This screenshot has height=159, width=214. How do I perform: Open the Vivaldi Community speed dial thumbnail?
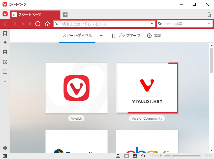pyautogui.click(x=147, y=88)
